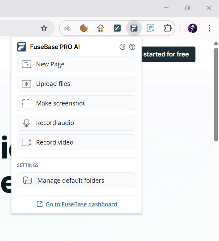Open Manage default folders setting
The height and width of the screenshot is (241, 219).
click(x=77, y=181)
